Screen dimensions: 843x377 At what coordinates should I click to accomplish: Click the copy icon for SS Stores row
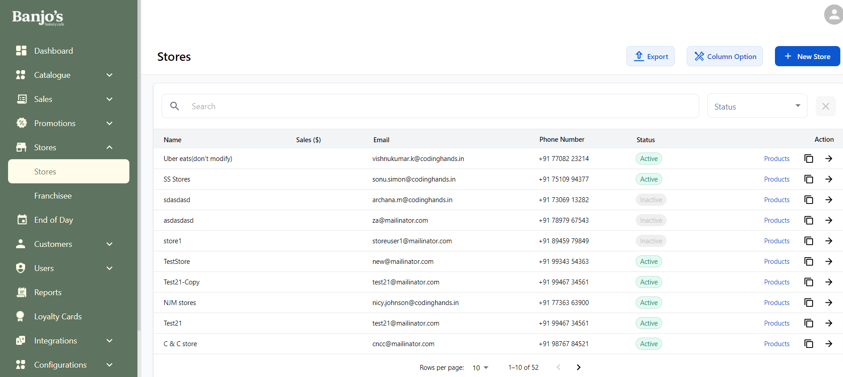[x=809, y=179]
